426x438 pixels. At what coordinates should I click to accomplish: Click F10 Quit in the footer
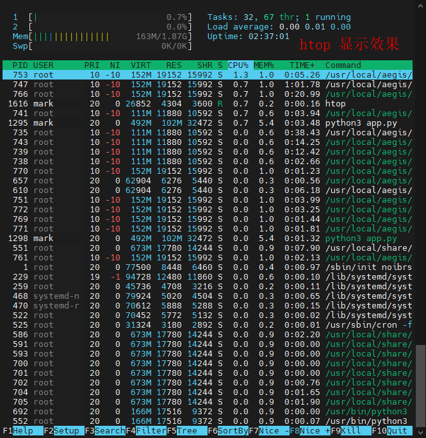[x=392, y=430]
